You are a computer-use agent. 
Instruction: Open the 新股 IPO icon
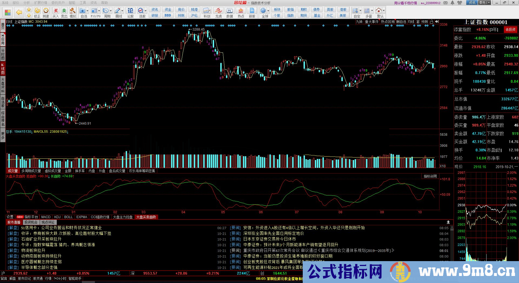pos(252,11)
